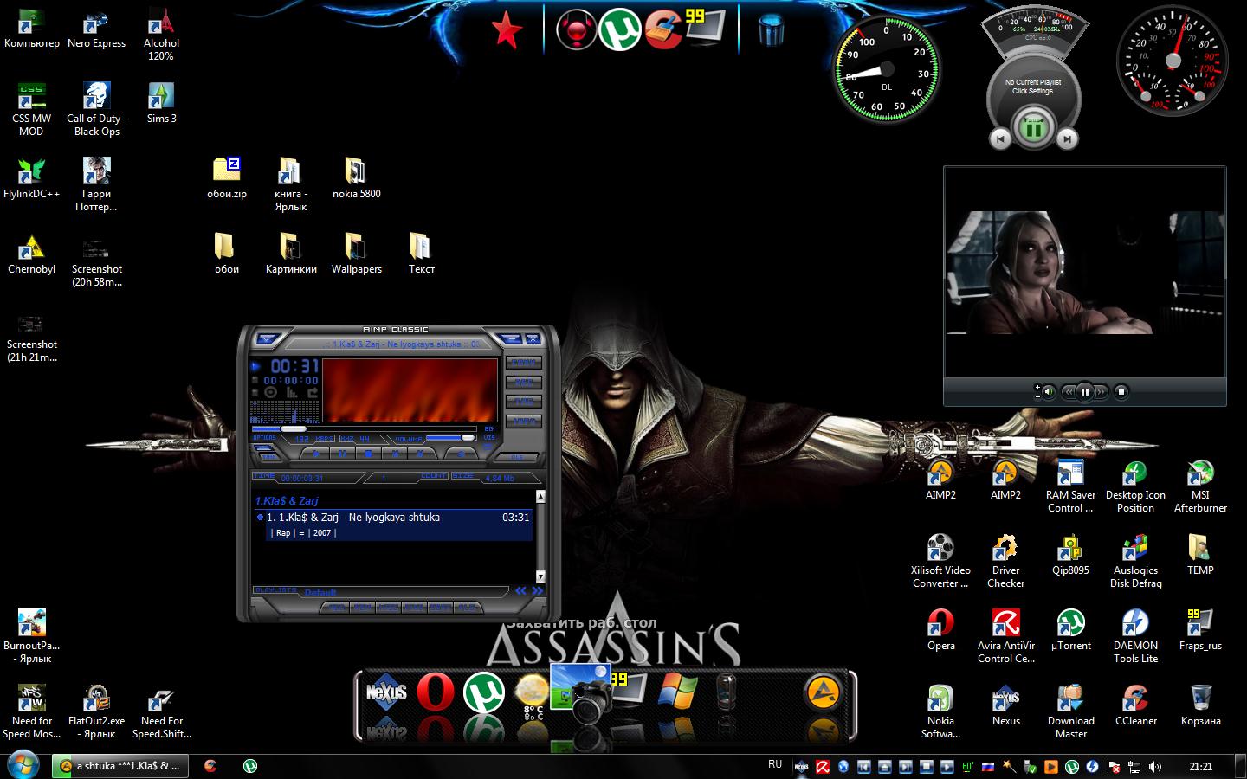
Task: Mute the video player speaker icon
Action: click(x=1049, y=392)
